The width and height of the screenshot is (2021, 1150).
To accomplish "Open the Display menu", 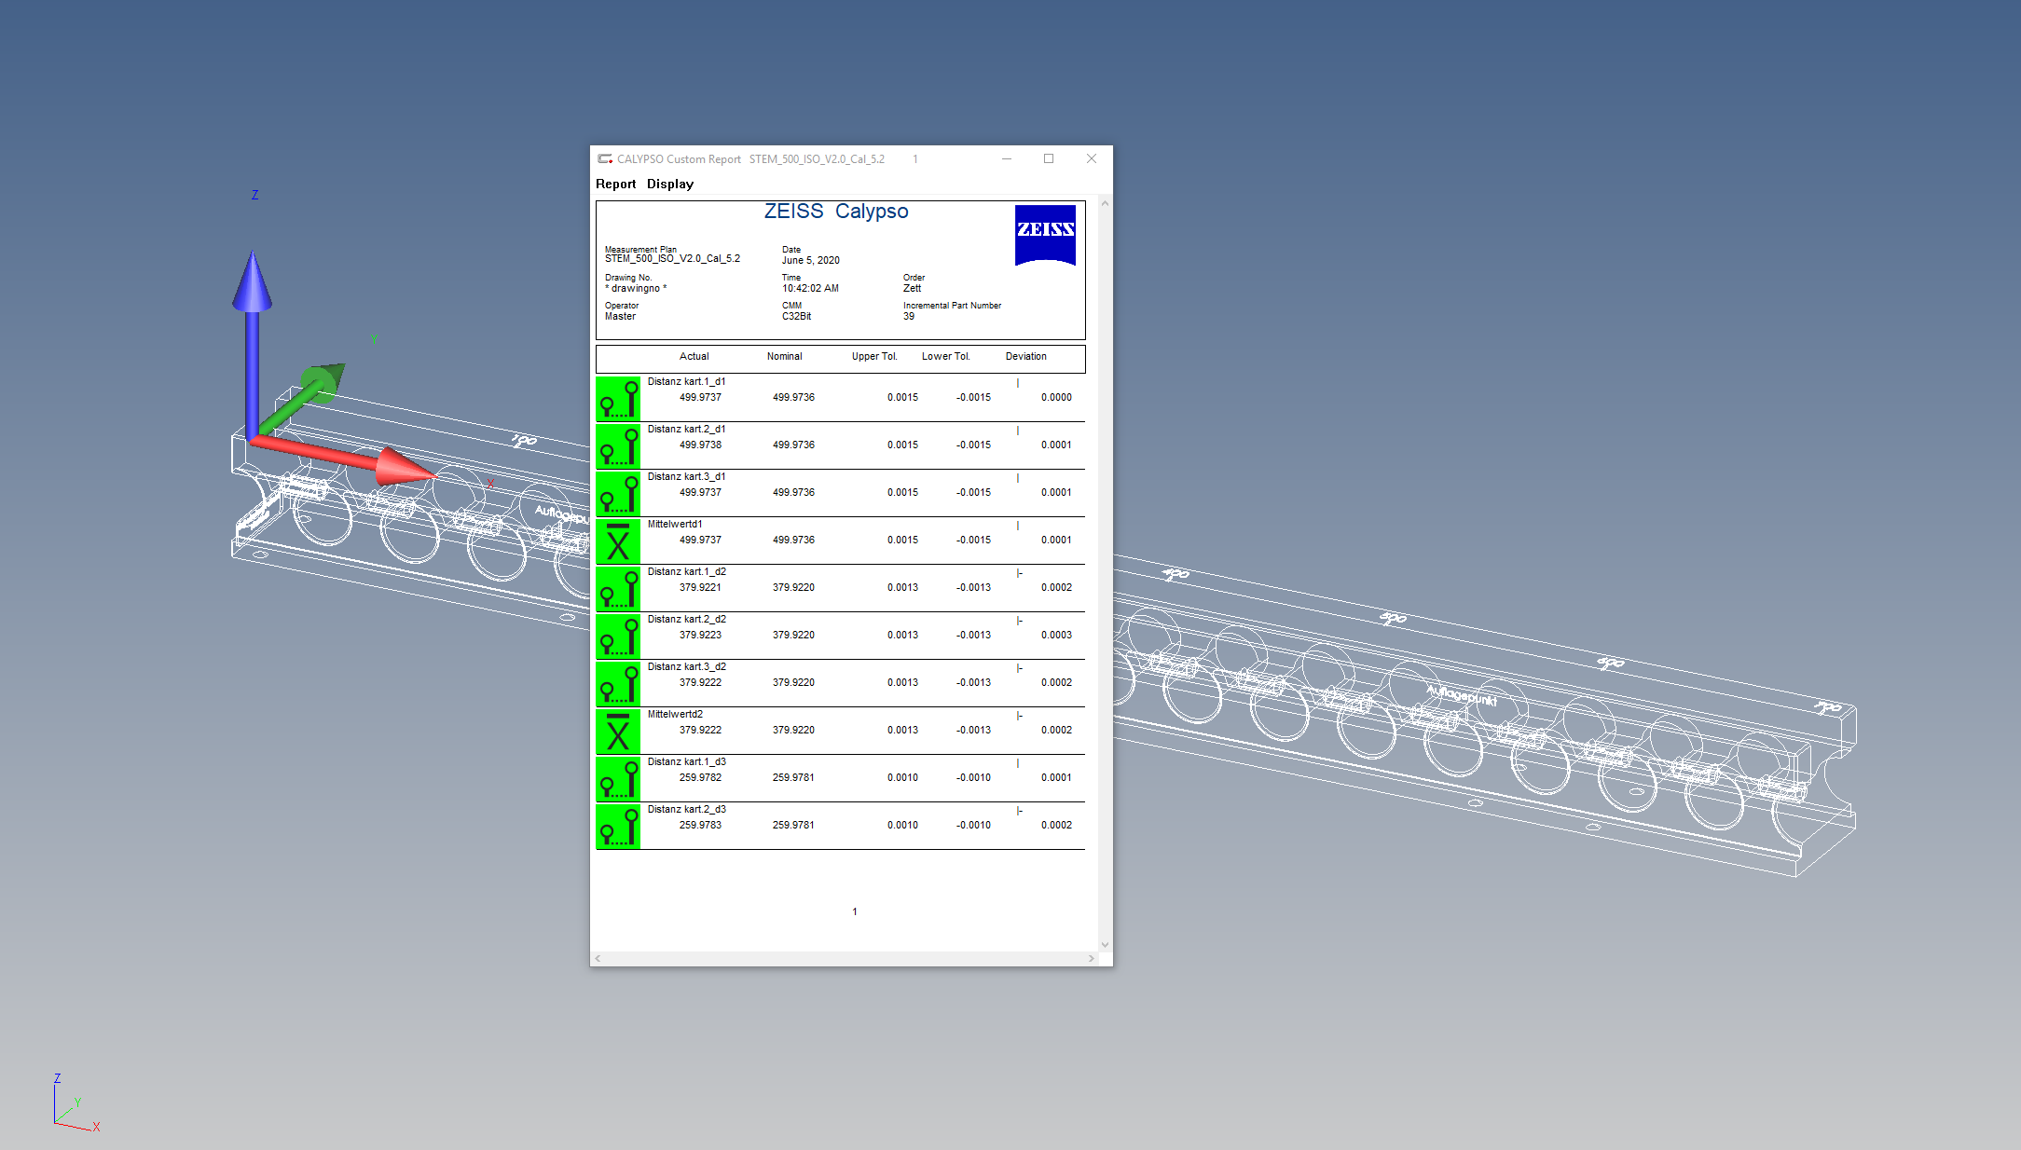I will (x=670, y=185).
